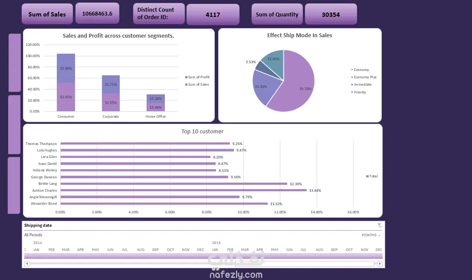Click the Consumer axis label
The image size is (472, 280).
click(66, 116)
